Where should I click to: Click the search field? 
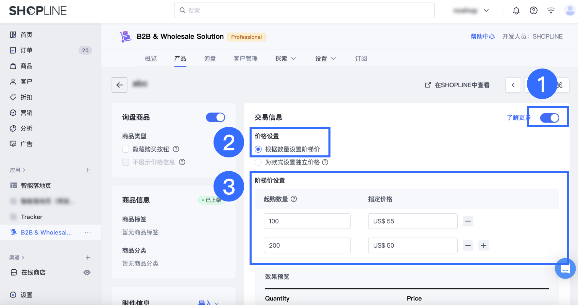(304, 11)
